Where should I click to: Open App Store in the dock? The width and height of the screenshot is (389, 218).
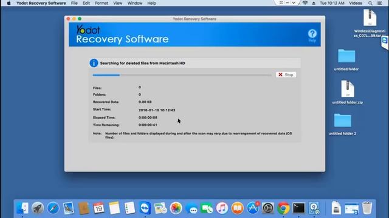(x=253, y=208)
